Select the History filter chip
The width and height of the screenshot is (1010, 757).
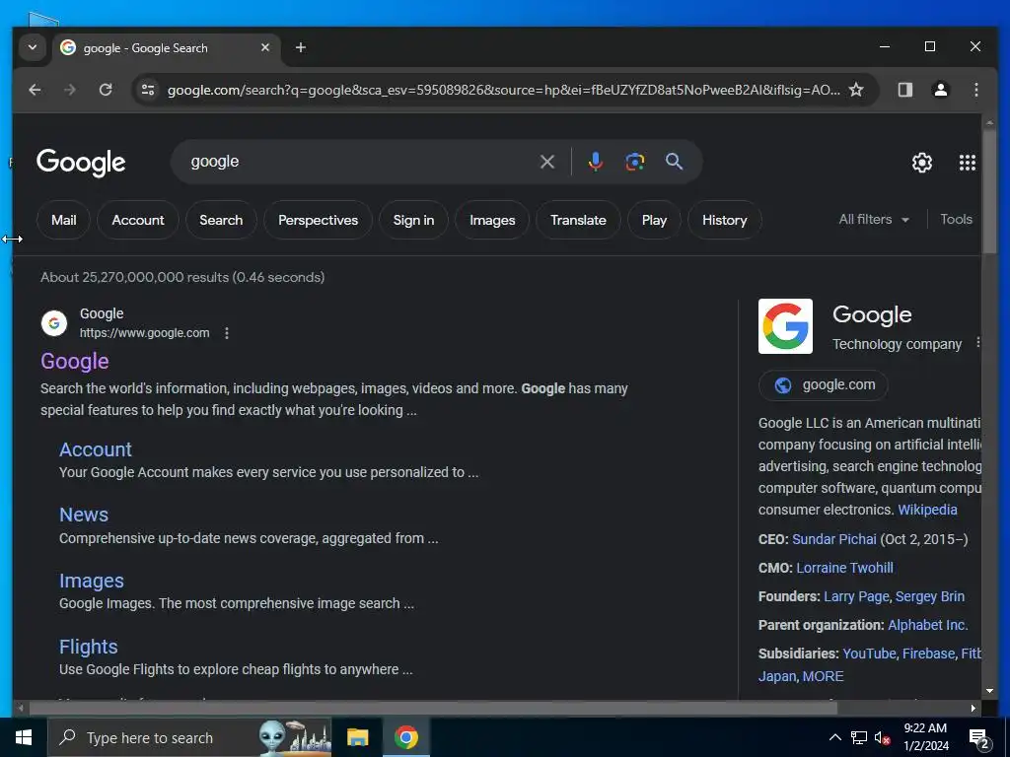pyautogui.click(x=725, y=220)
